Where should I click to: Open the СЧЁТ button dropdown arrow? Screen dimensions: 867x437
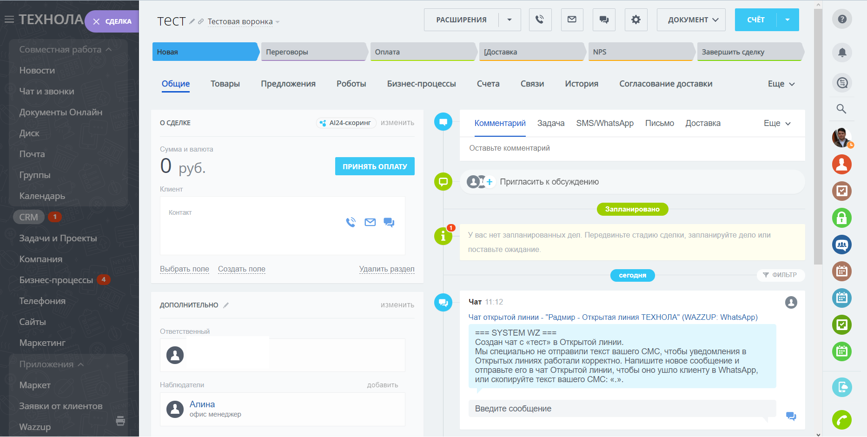pos(788,20)
